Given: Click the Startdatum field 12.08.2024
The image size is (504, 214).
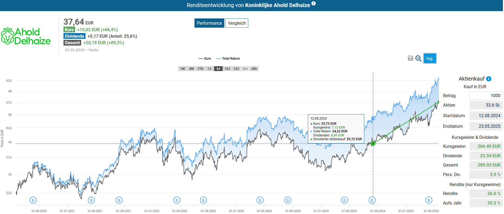Looking at the screenshot, I should click(486, 116).
